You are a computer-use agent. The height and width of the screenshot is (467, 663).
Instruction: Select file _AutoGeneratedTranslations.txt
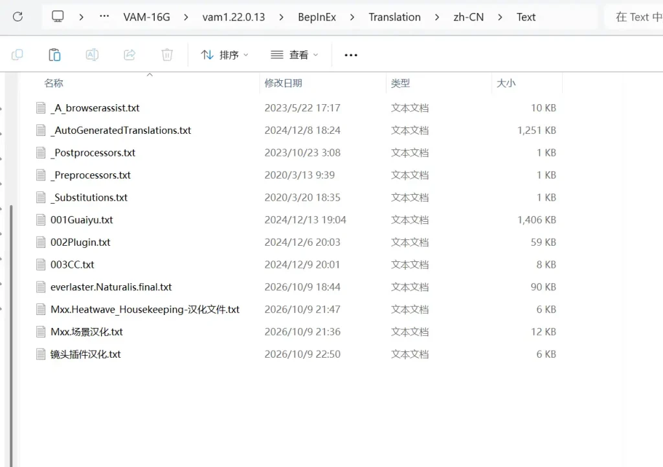(x=120, y=131)
